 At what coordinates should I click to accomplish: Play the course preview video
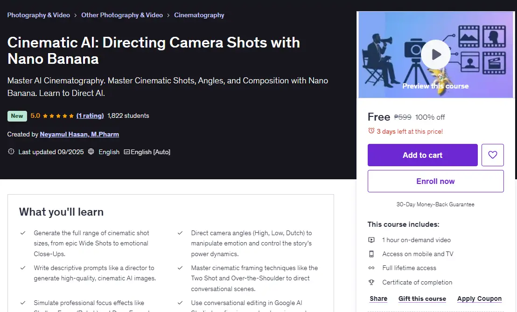click(435, 54)
